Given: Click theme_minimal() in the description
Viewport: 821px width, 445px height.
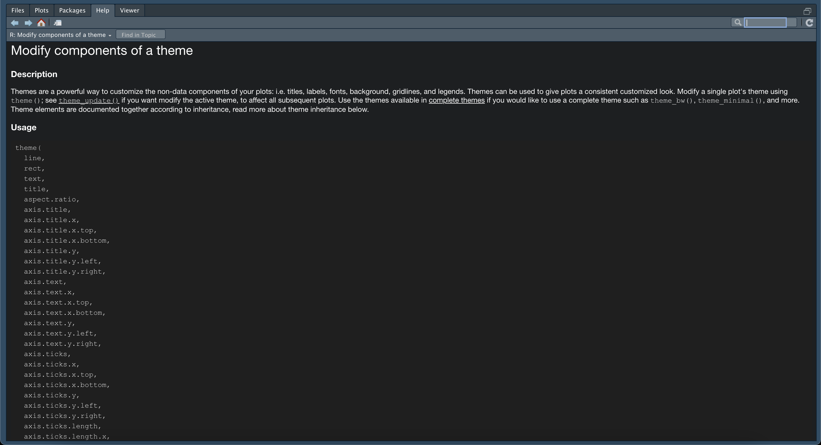Looking at the screenshot, I should click(x=730, y=101).
